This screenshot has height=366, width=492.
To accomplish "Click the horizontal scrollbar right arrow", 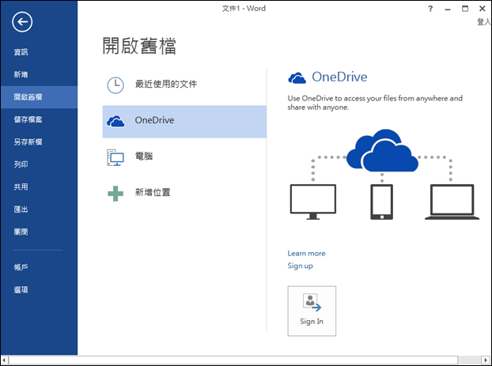I will pyautogui.click(x=486, y=360).
